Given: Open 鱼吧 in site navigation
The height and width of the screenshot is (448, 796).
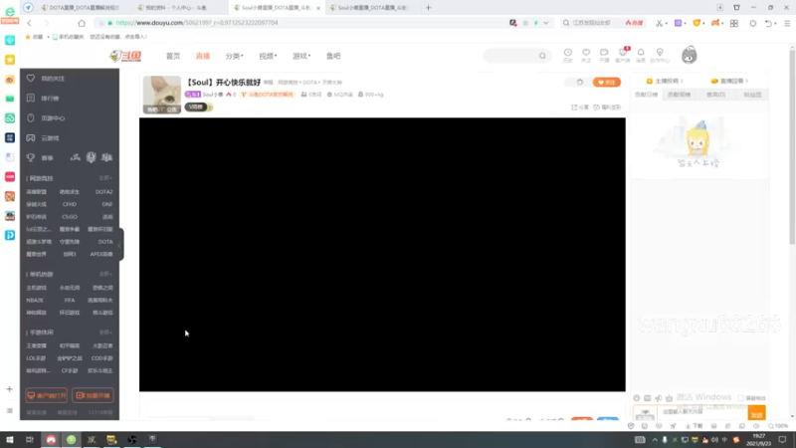Looking at the screenshot, I should (x=333, y=56).
